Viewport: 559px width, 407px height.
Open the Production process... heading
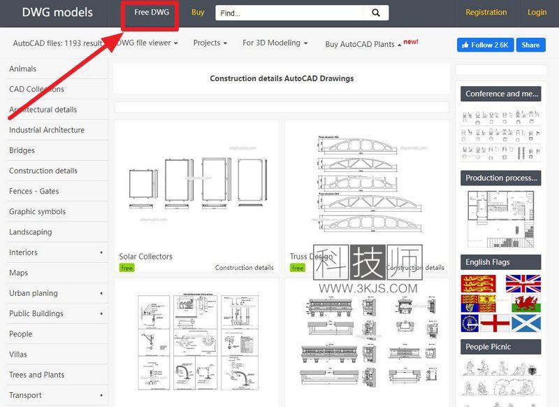point(501,178)
